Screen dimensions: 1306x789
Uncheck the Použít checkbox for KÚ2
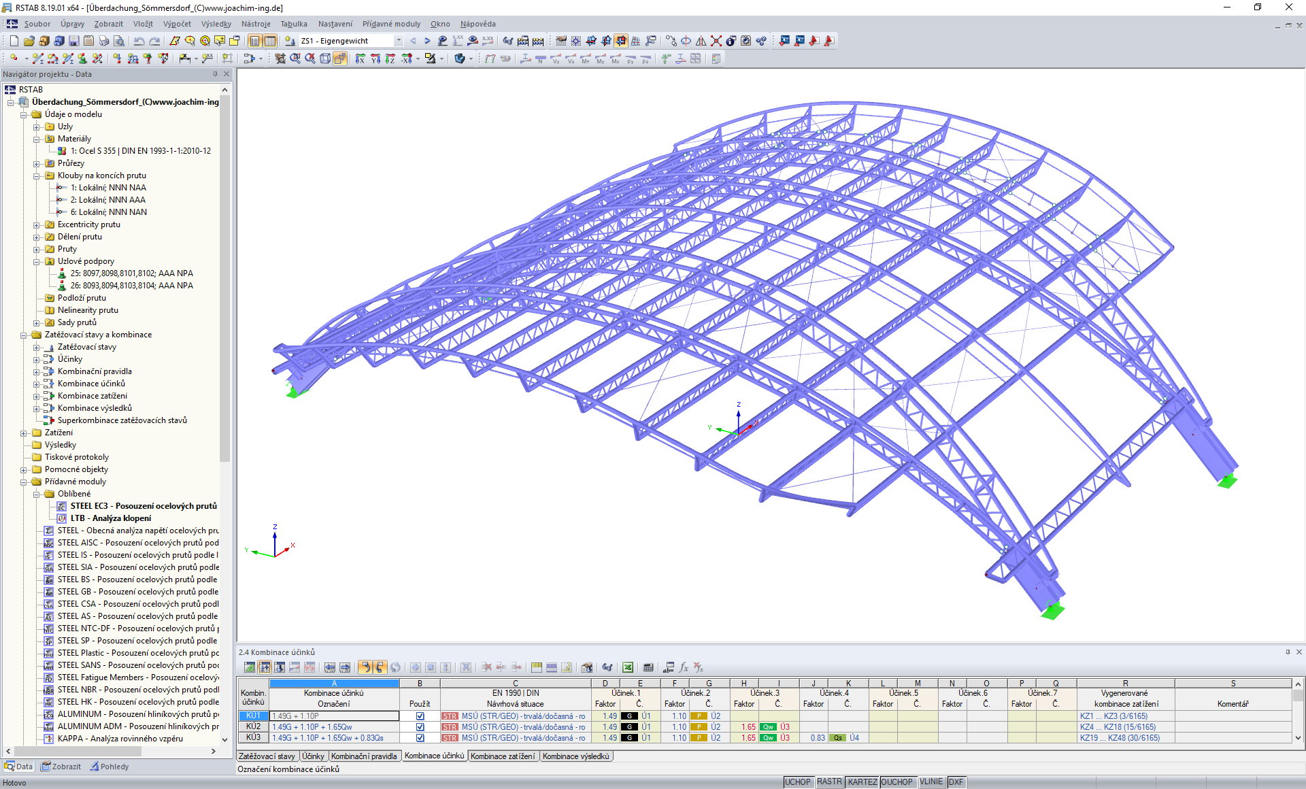click(420, 726)
